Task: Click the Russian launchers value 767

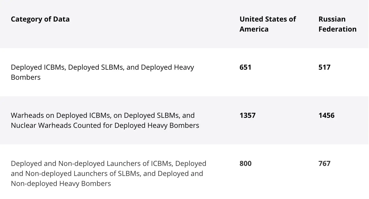Action: (324, 164)
